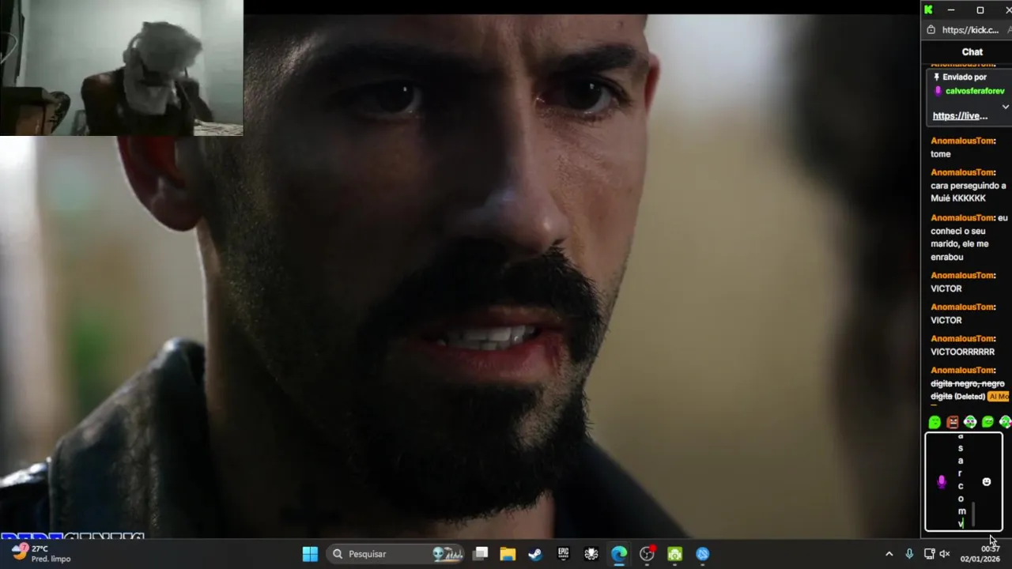The height and width of the screenshot is (569, 1012).
Task: Open the pinned https://live... link
Action: pyautogui.click(x=960, y=116)
